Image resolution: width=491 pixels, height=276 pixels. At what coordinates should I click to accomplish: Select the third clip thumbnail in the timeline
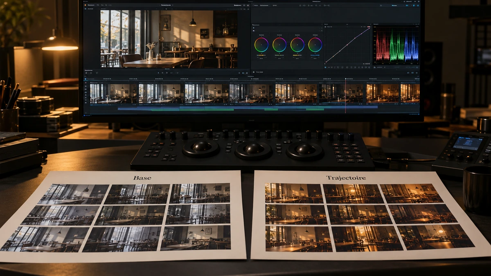point(206,94)
